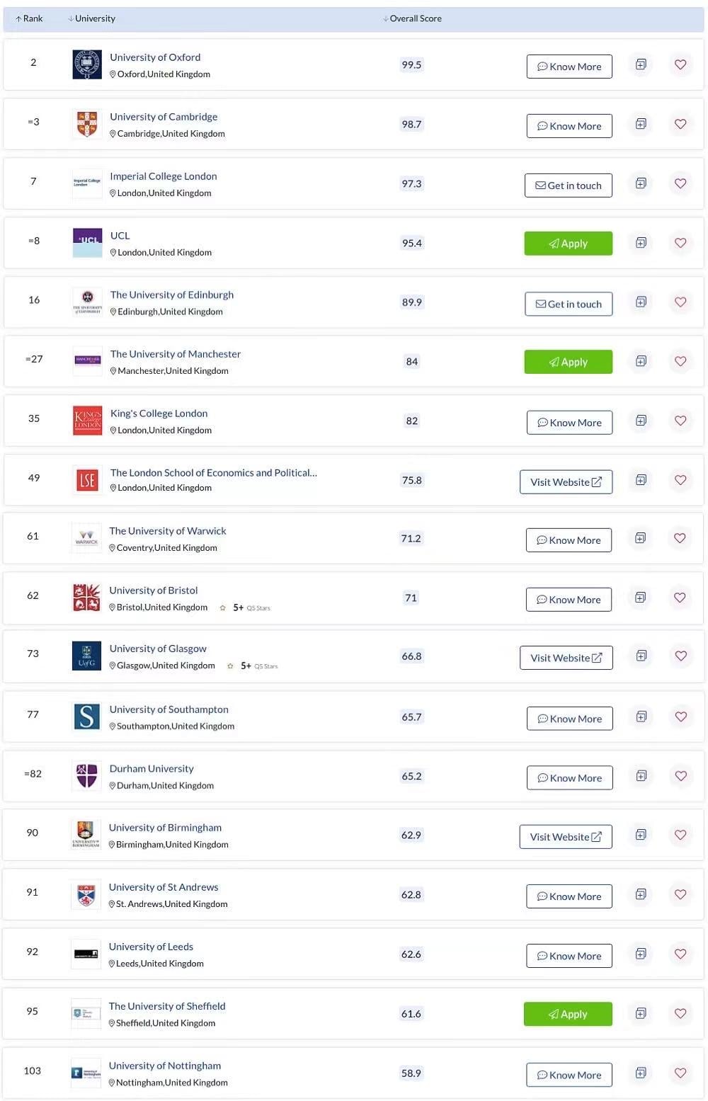This screenshot has width=708, height=1101.
Task: Click compare icon for University of Nottingham
Action: pos(641,1073)
